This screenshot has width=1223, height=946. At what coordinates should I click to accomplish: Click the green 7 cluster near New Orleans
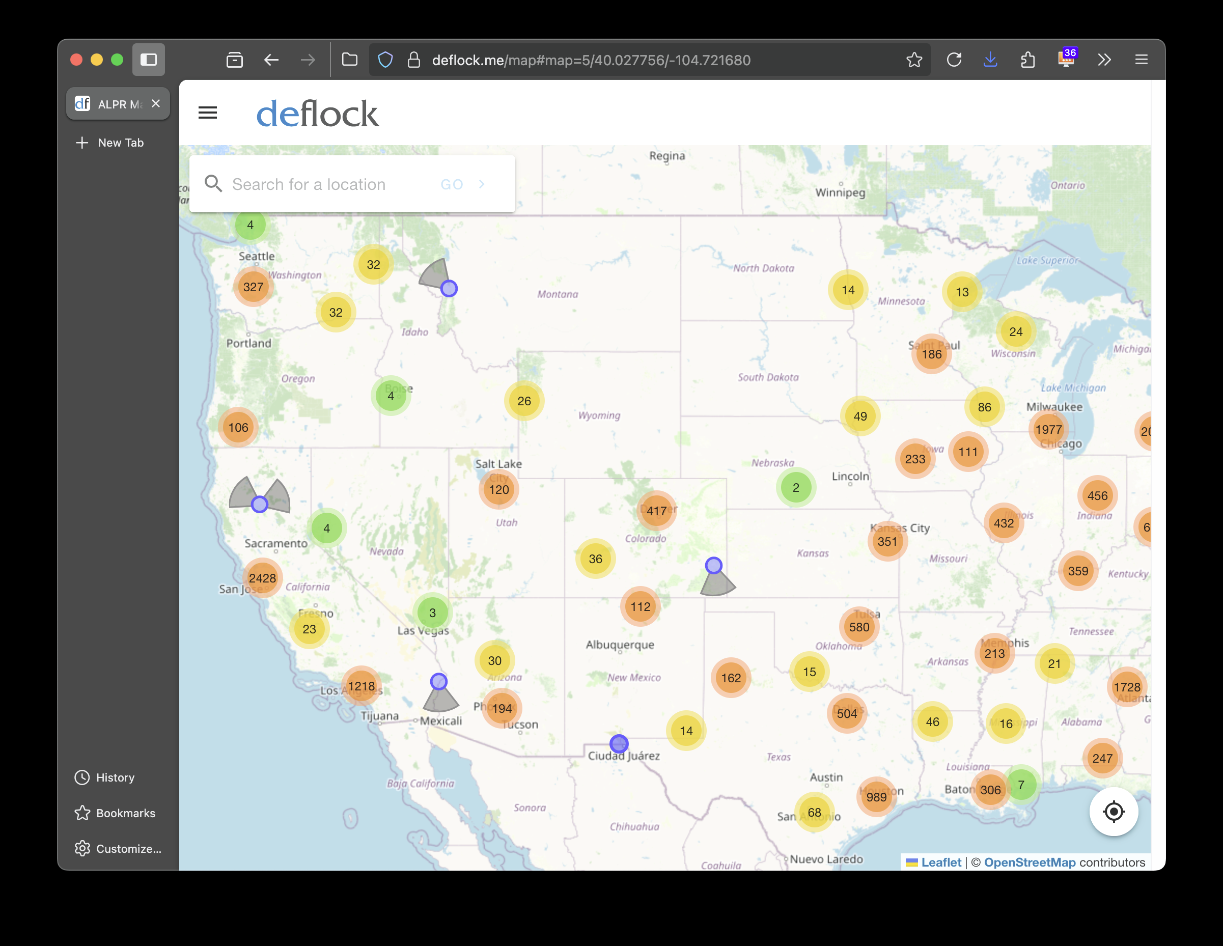click(x=1021, y=786)
